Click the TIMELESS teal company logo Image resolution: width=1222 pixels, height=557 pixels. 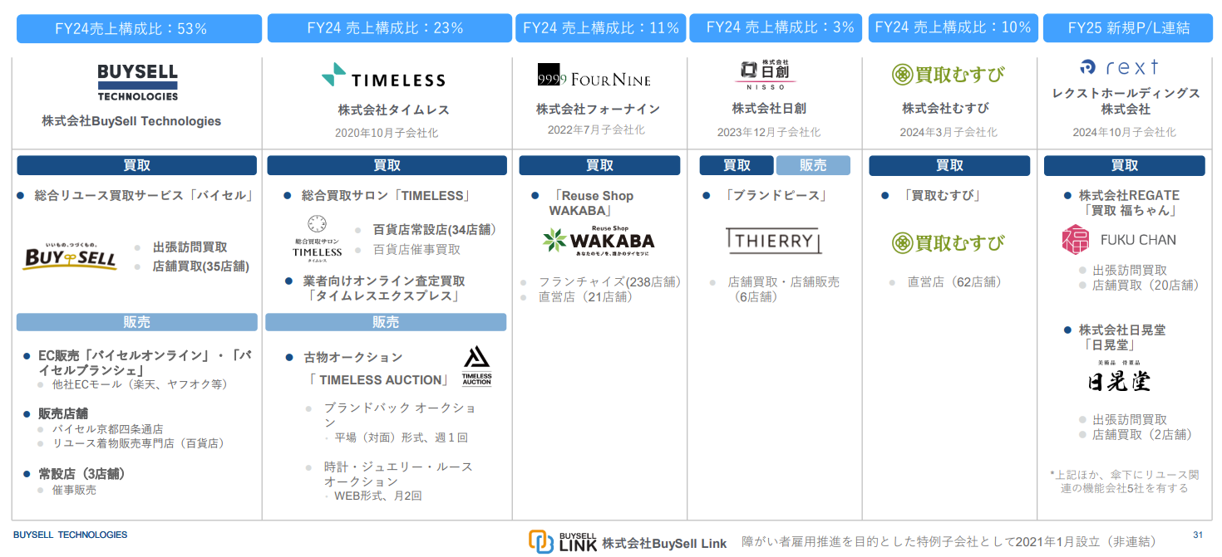point(383,76)
